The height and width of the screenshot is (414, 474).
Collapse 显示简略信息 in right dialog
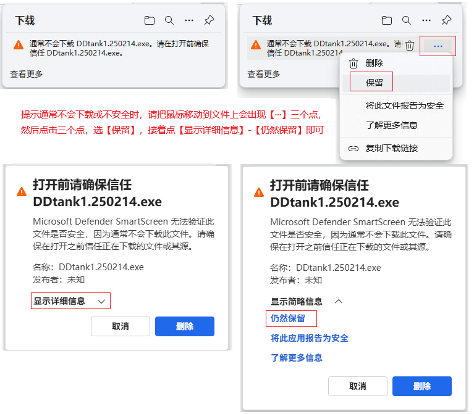click(x=307, y=302)
